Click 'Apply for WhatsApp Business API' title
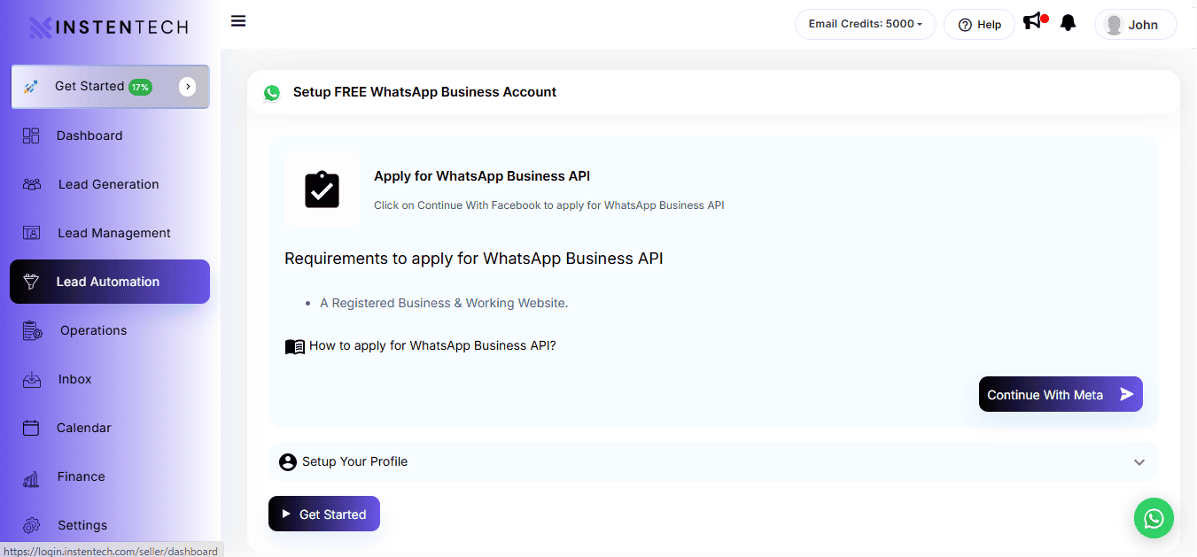The image size is (1197, 557). [x=482, y=176]
